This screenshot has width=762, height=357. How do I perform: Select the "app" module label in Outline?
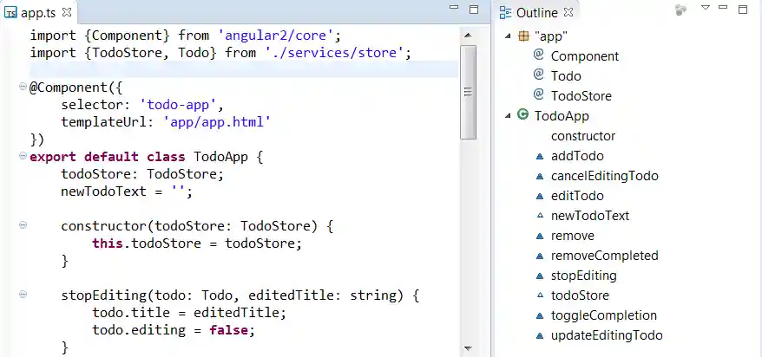tap(550, 36)
